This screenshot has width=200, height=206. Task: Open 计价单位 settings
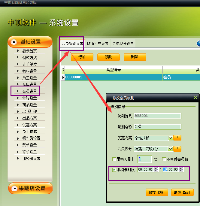(29, 64)
